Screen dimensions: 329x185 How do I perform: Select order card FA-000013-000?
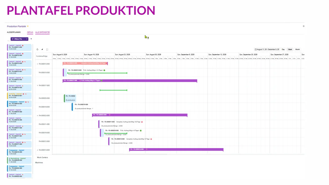(x=19, y=63)
